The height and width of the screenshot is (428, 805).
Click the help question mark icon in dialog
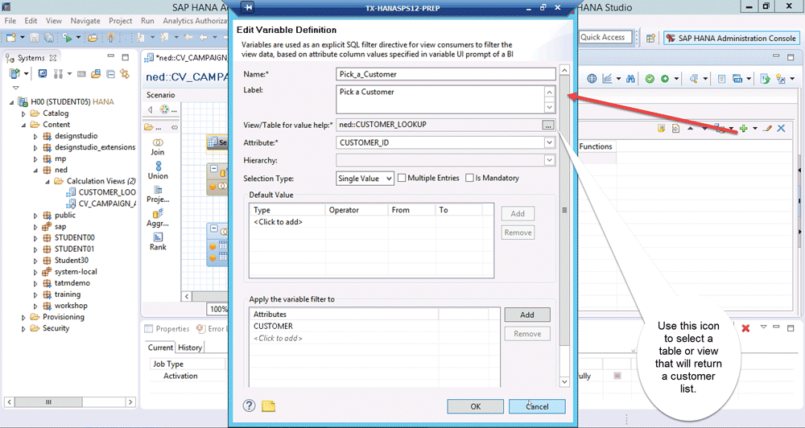click(x=249, y=406)
